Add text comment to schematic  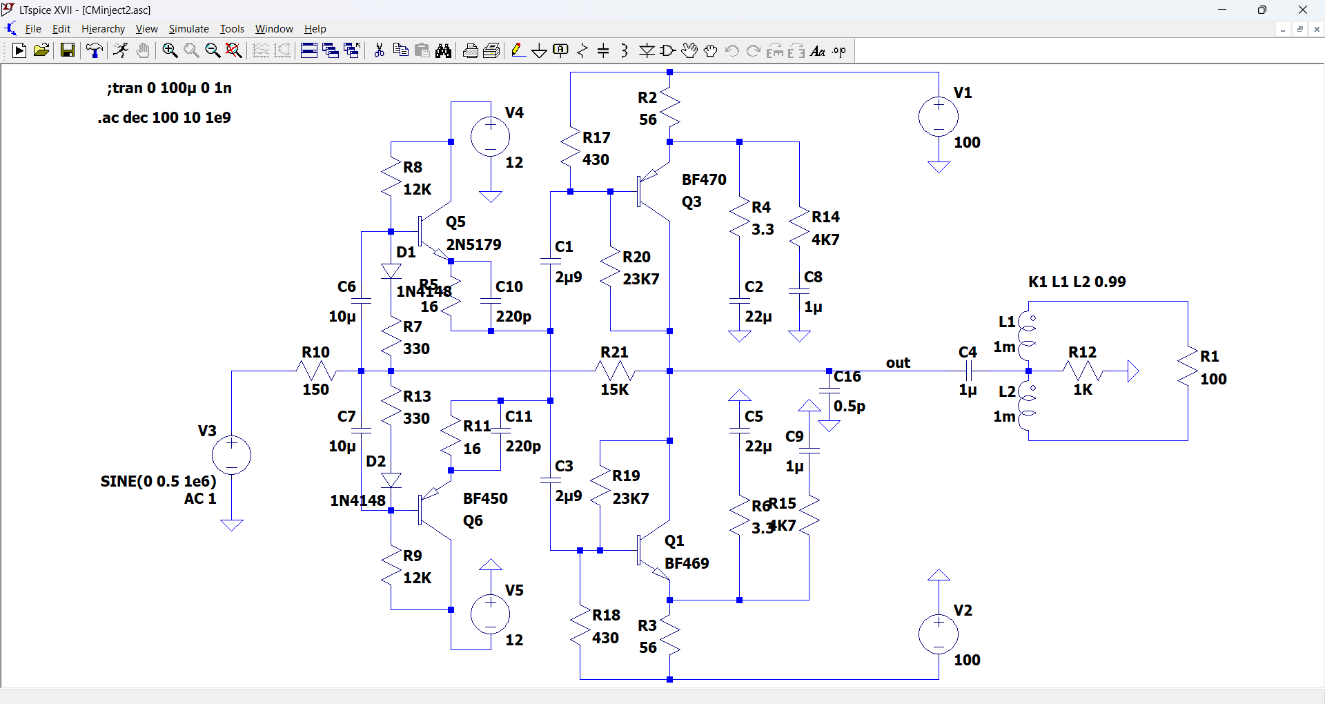tap(818, 50)
